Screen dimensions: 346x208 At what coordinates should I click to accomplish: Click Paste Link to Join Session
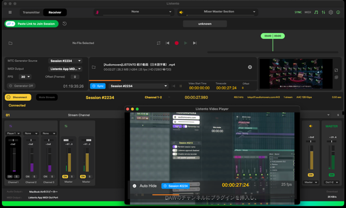click(31, 24)
